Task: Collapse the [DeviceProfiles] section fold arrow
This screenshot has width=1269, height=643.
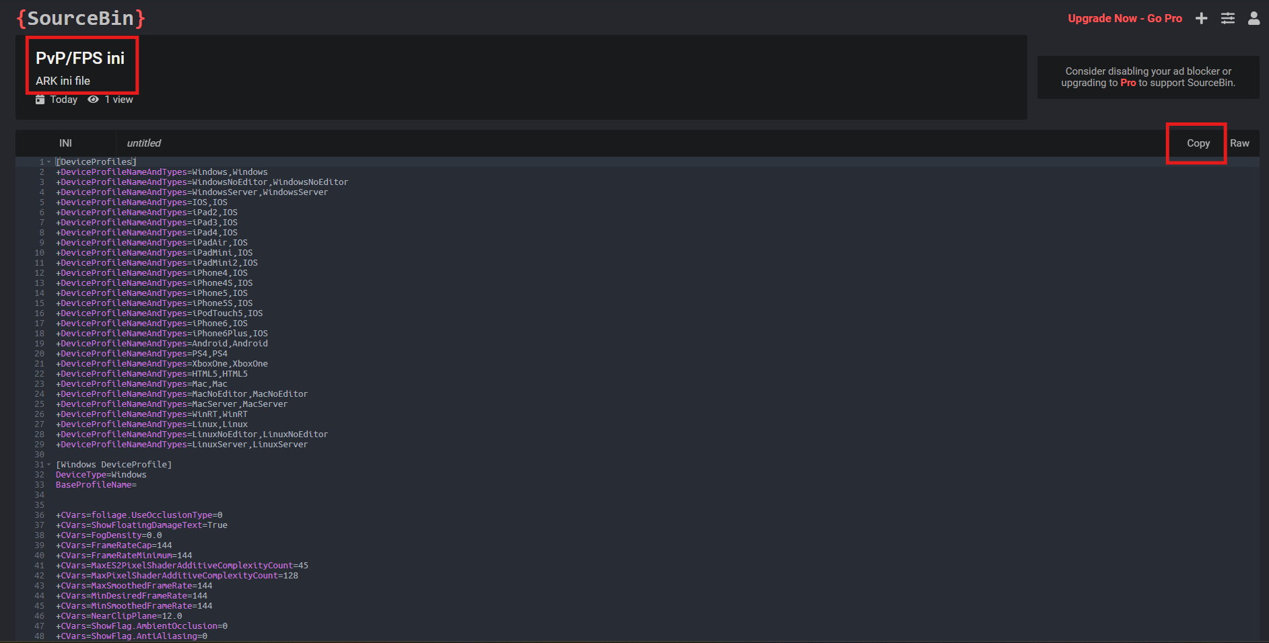Action: 48,162
